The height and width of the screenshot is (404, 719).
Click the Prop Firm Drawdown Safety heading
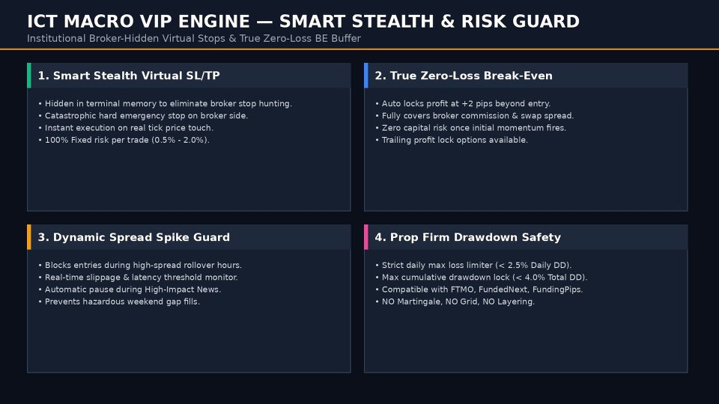tap(467, 237)
